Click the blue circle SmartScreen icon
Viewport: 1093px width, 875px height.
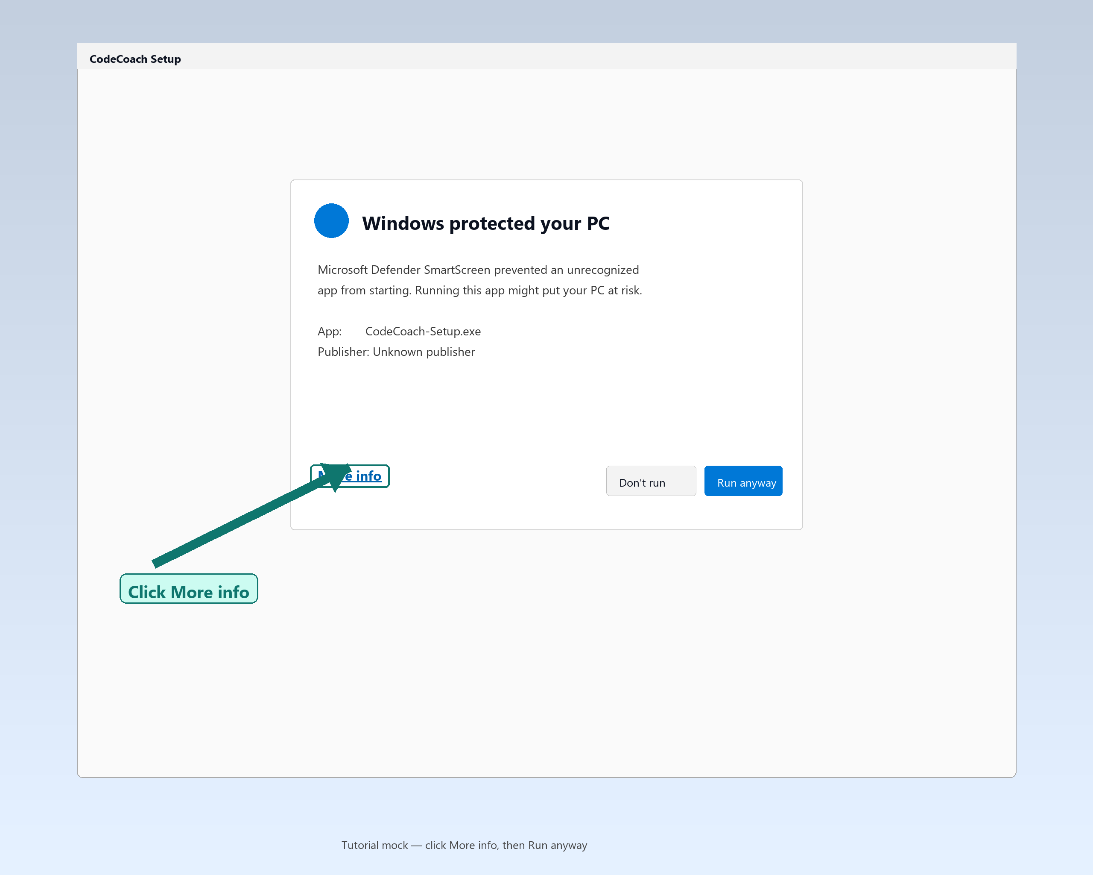332,220
